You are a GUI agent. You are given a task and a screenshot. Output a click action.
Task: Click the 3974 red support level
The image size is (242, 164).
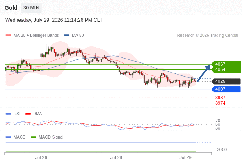(220, 103)
